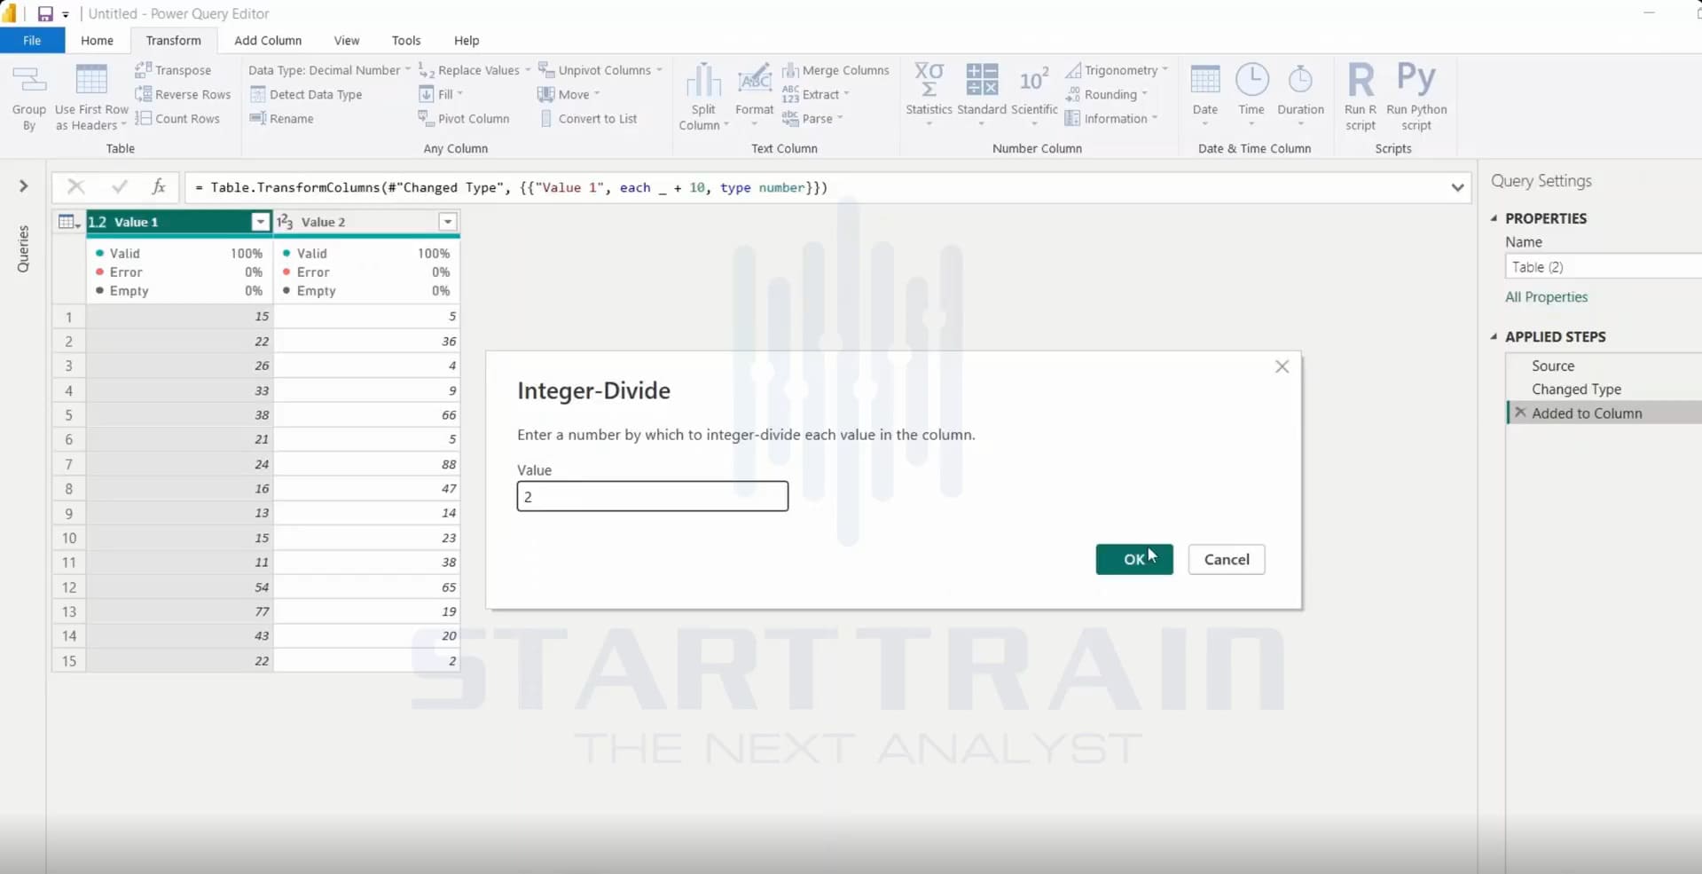Expand the formula bar
This screenshot has width=1702, height=874.
point(1457,187)
